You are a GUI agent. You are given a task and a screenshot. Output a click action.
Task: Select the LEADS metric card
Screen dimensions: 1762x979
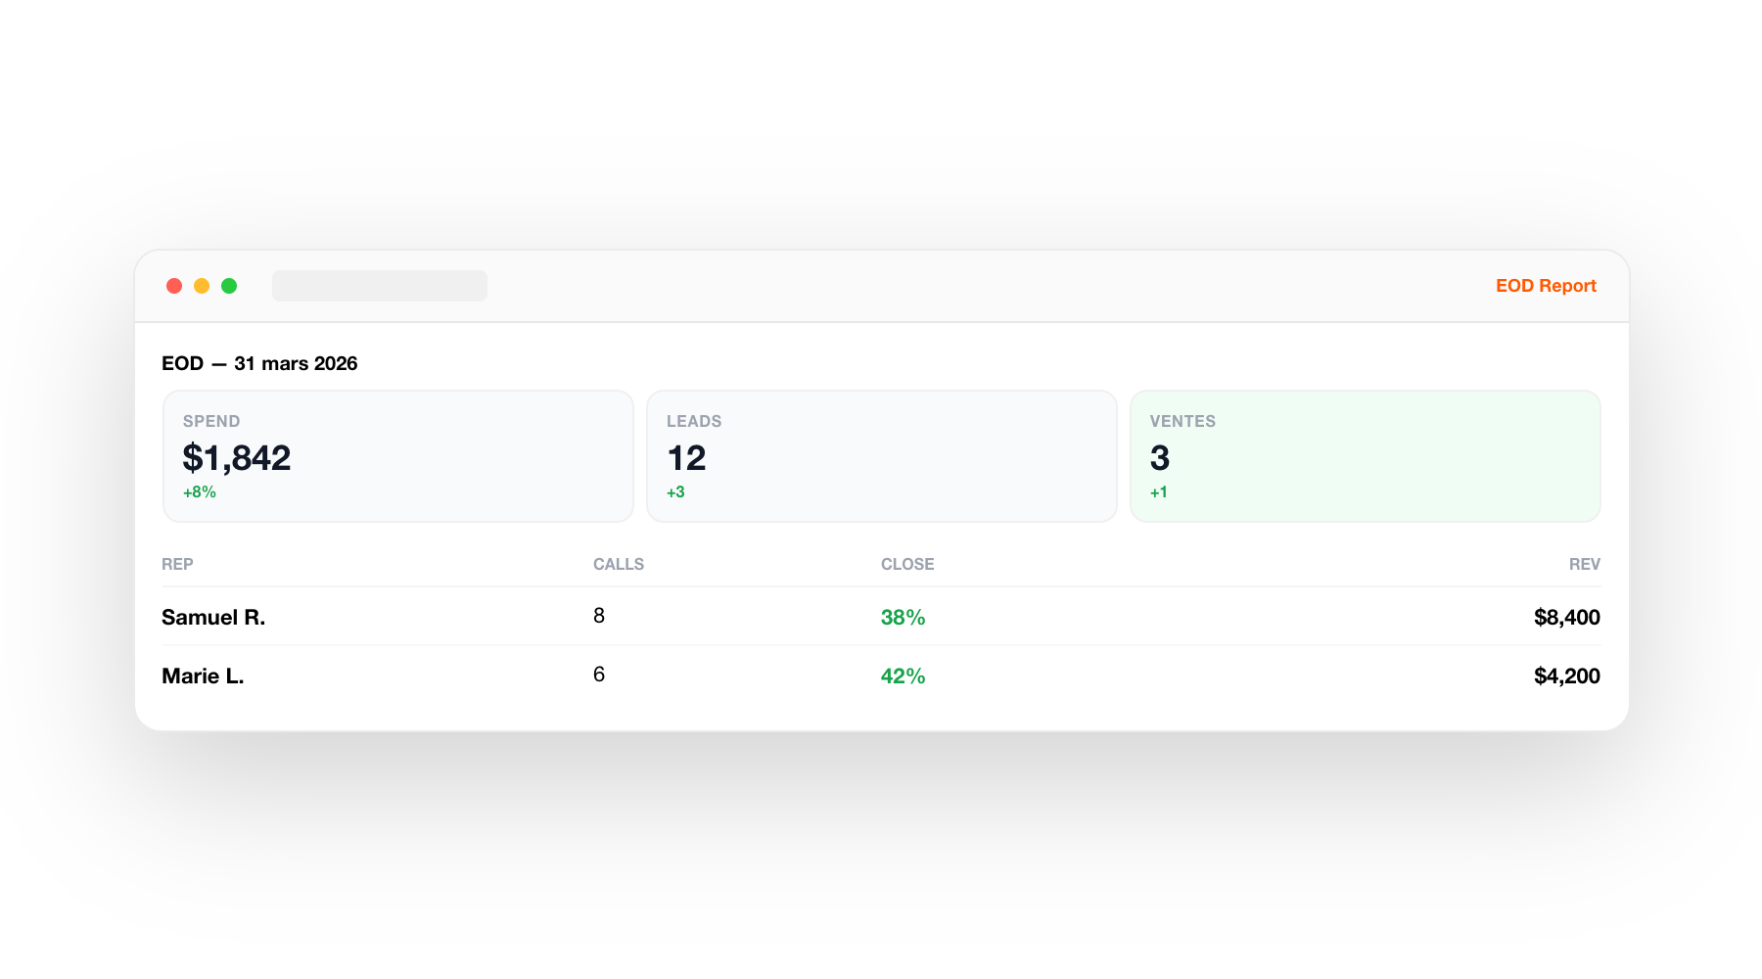click(x=881, y=455)
